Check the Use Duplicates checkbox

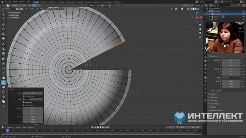click(x=23, y=96)
